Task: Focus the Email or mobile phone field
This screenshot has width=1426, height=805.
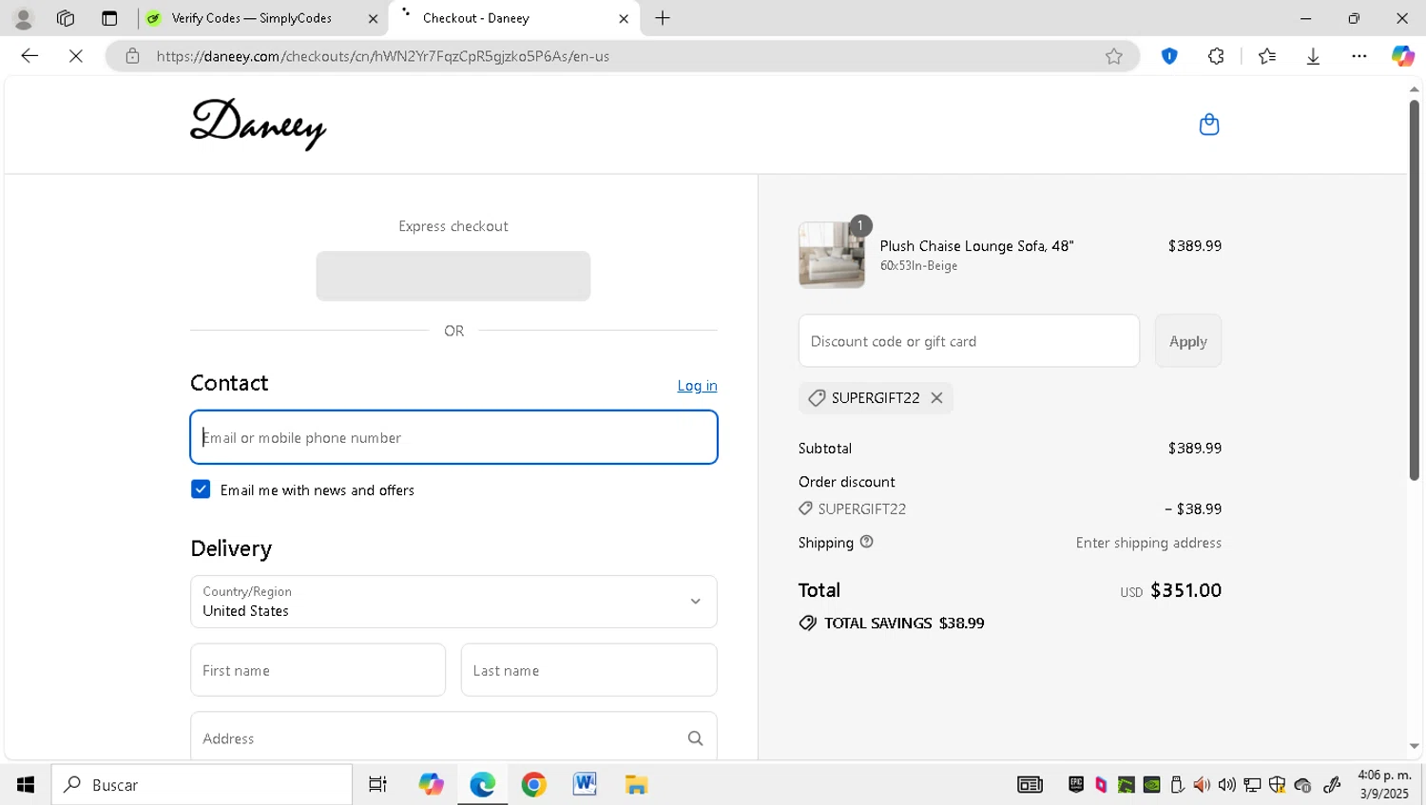Action: pyautogui.click(x=453, y=437)
